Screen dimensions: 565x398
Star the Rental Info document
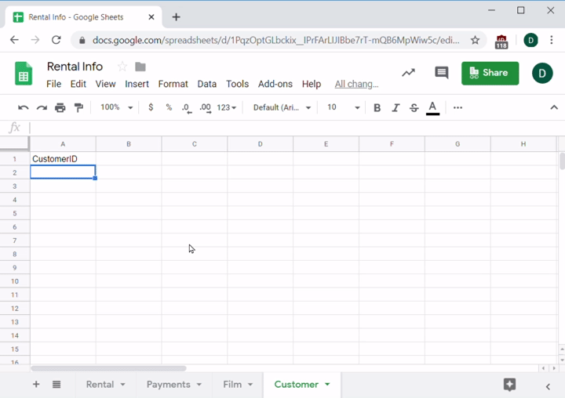click(122, 67)
